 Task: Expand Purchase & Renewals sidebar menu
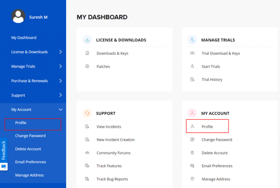point(61,81)
